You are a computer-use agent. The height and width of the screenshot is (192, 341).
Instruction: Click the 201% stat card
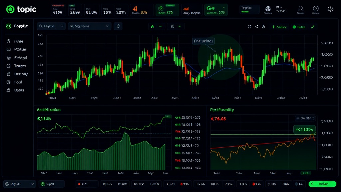coord(121,10)
